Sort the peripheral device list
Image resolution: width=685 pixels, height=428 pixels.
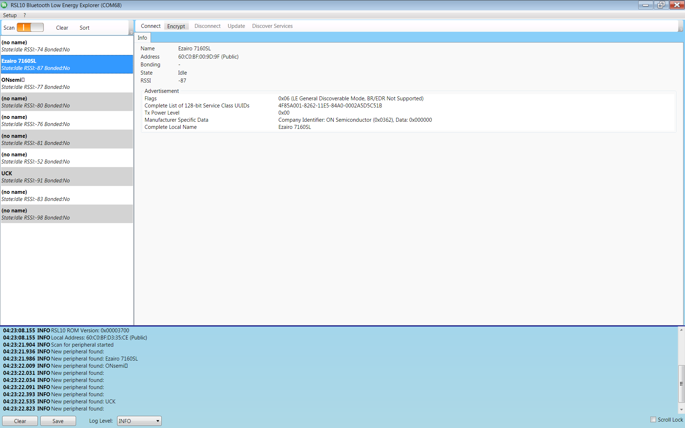click(84, 27)
